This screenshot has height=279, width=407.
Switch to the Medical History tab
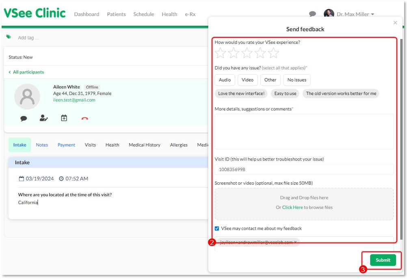pos(145,145)
